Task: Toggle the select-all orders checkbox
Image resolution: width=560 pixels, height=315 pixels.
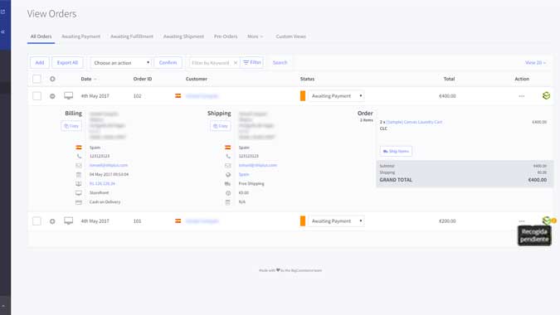Action: point(37,79)
